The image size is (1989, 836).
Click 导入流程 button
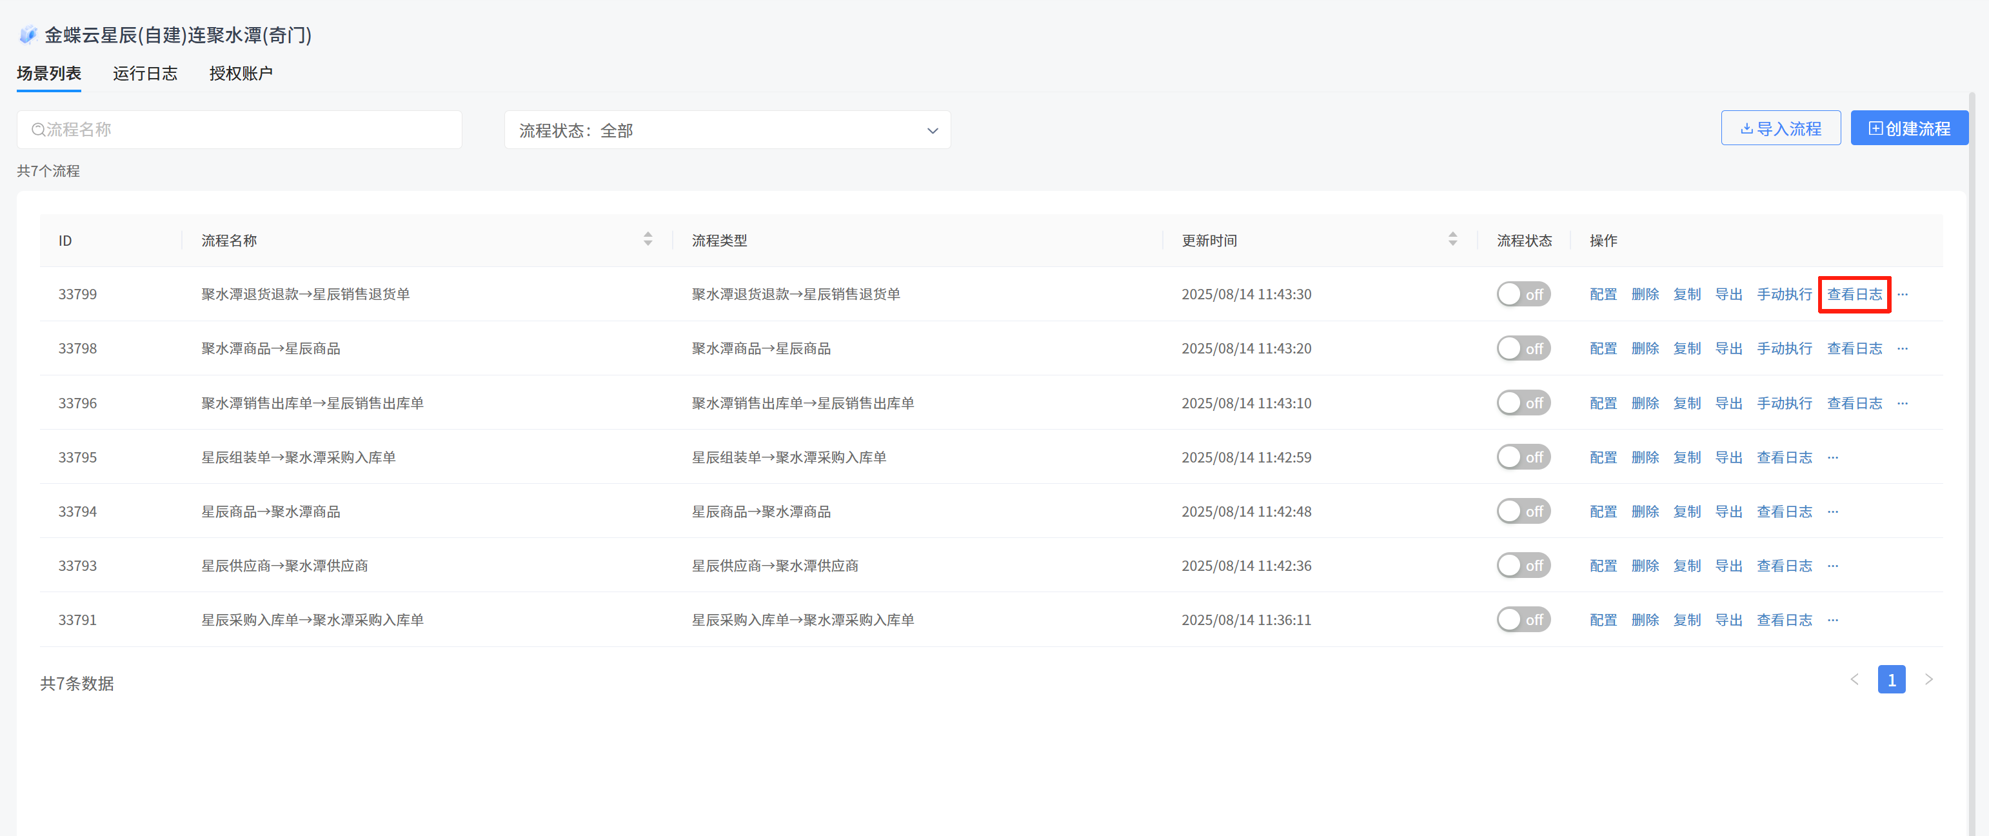coord(1781,128)
